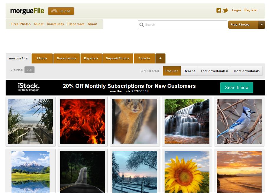Click the green Search now button

[237, 88]
